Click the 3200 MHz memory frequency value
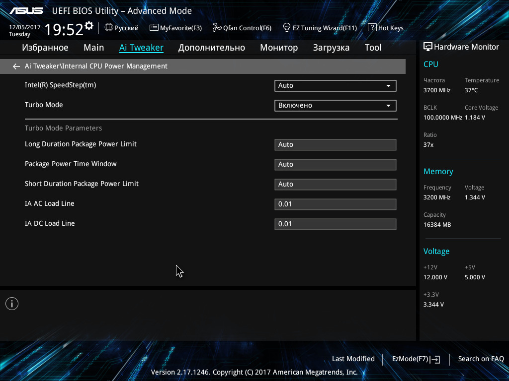This screenshot has height=381, width=509. pos(437,197)
